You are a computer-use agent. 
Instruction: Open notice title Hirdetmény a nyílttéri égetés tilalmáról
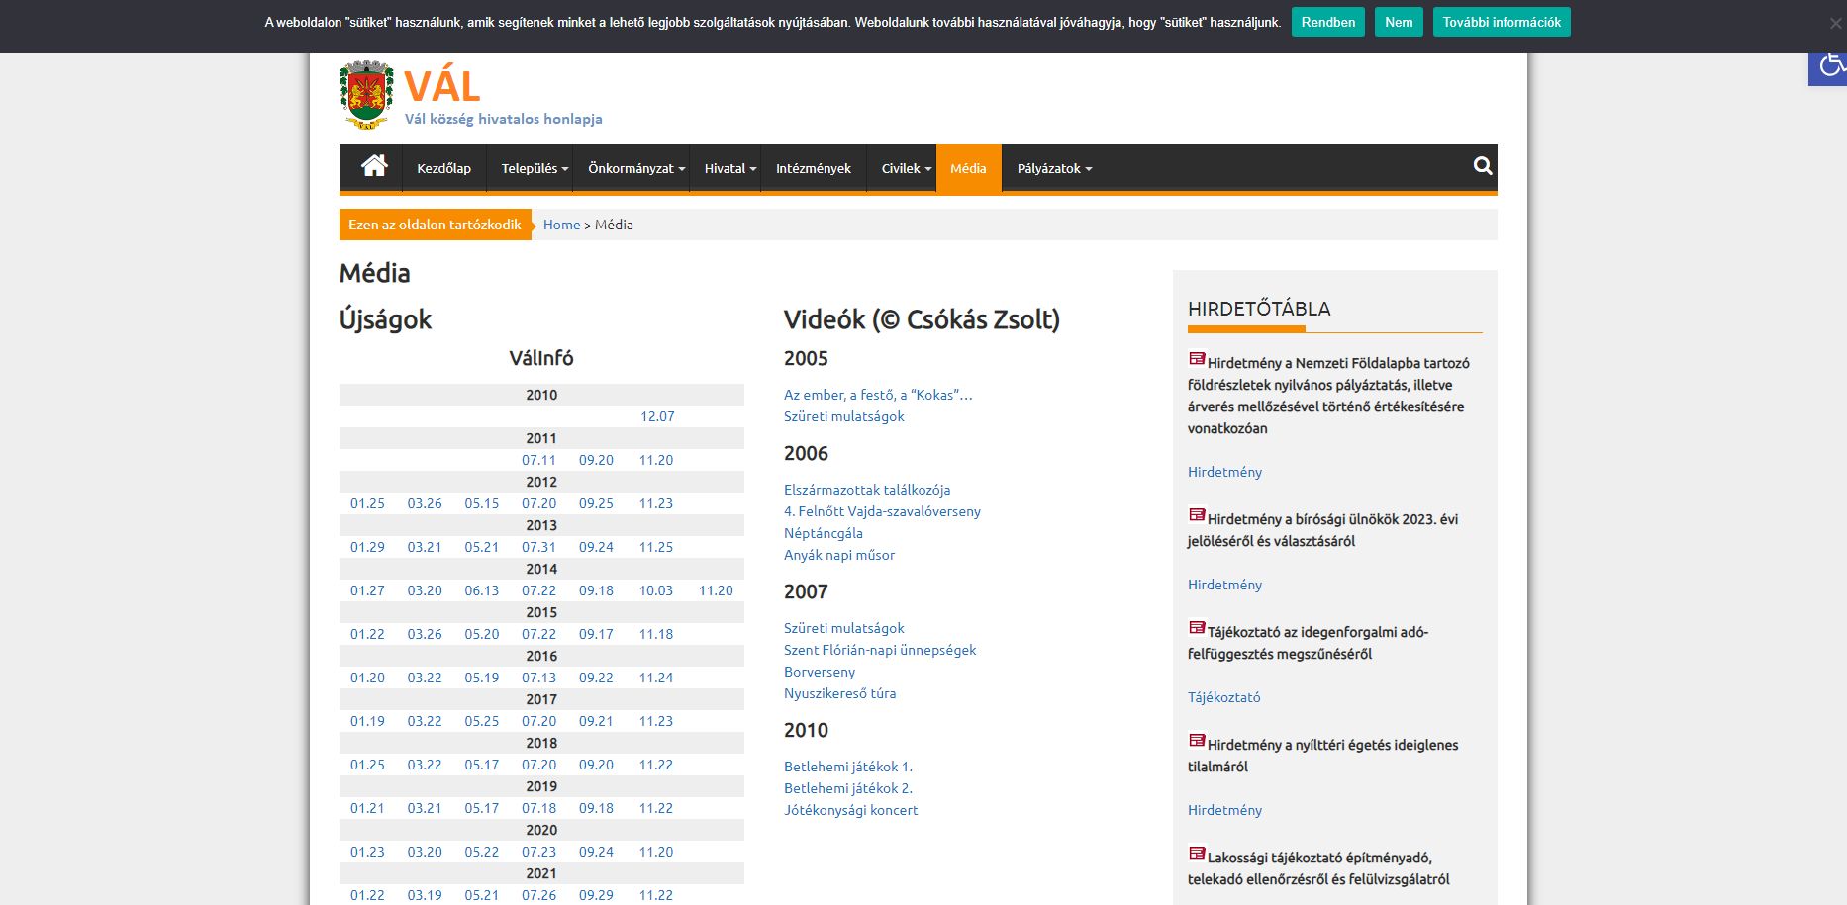pyautogui.click(x=1323, y=756)
